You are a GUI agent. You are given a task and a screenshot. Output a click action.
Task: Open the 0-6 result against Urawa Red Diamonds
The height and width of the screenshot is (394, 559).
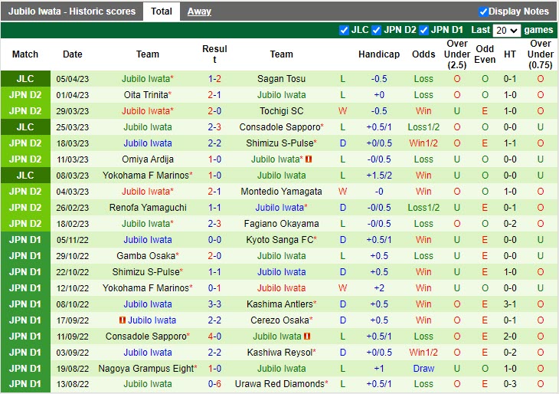click(214, 384)
